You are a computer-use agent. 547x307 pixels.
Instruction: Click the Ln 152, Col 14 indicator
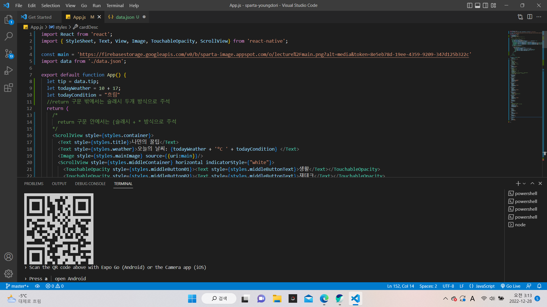pos(401,286)
